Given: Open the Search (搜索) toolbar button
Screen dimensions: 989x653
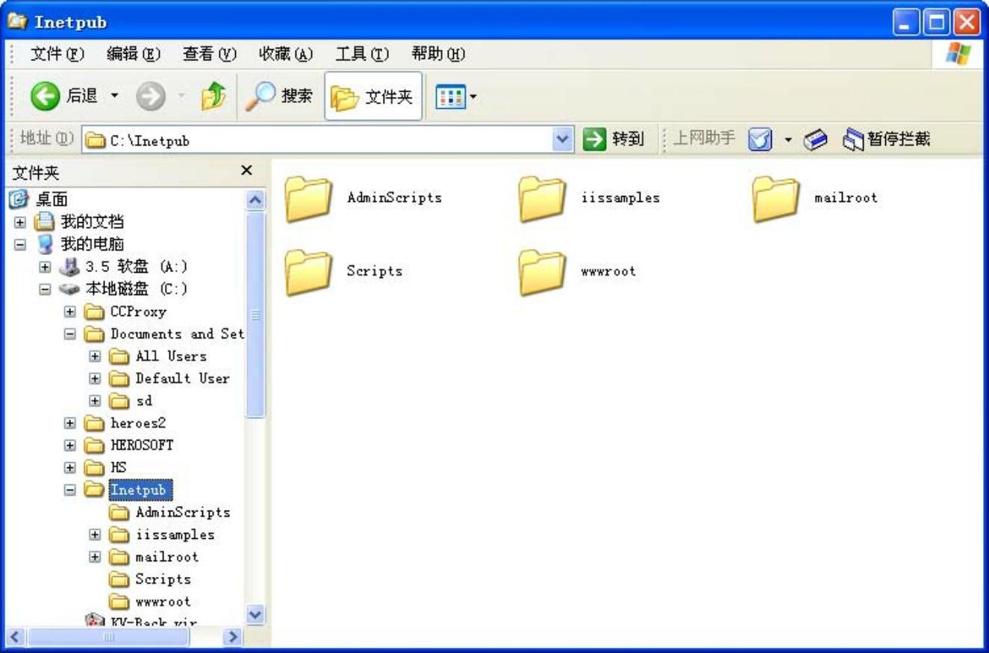Looking at the screenshot, I should click(x=280, y=96).
